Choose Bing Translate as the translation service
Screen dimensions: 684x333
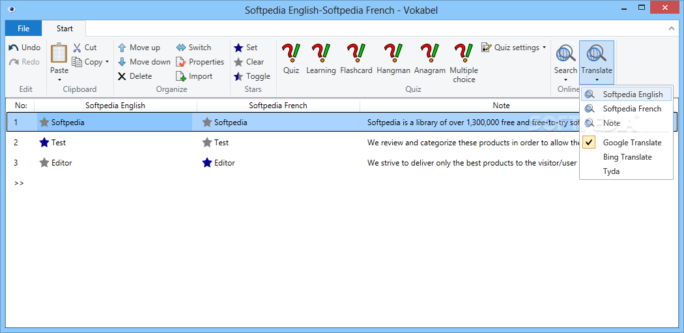[627, 157]
